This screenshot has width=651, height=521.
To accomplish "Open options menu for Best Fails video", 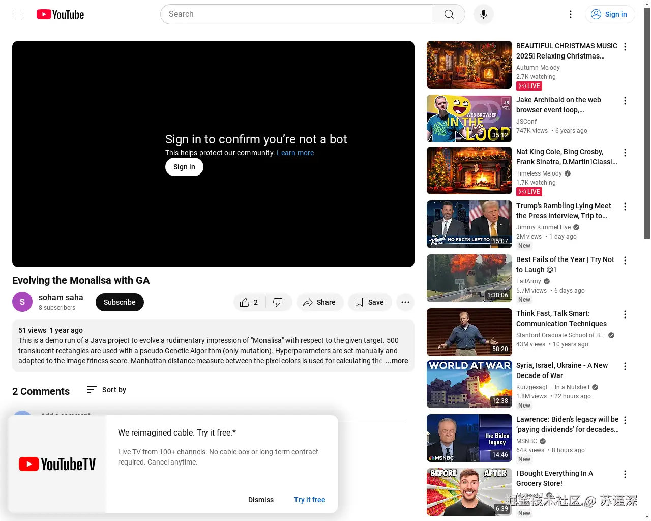I will click(625, 260).
